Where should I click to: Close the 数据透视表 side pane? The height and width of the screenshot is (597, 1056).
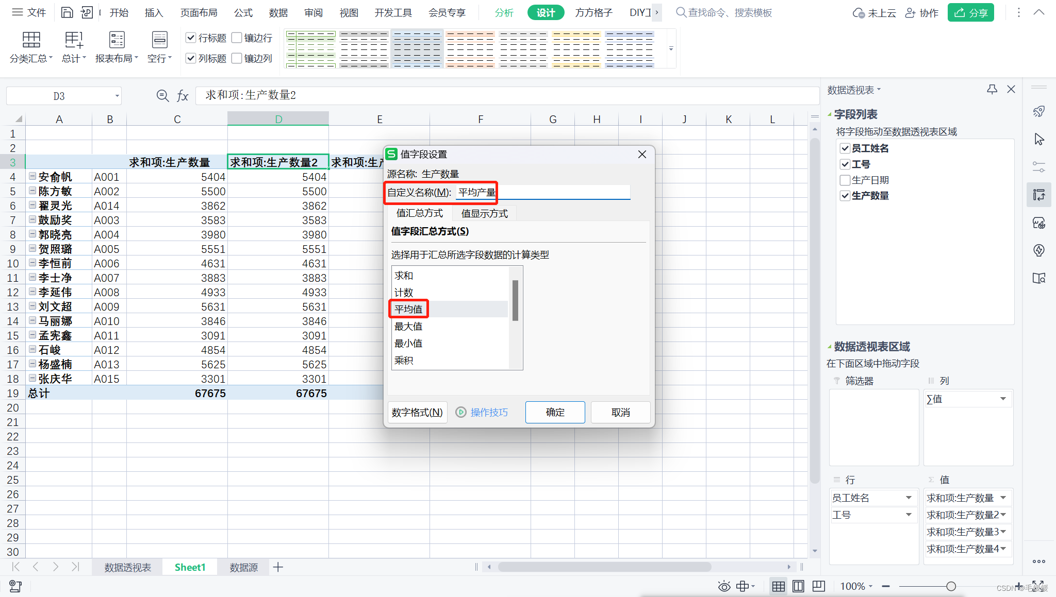[1011, 90]
